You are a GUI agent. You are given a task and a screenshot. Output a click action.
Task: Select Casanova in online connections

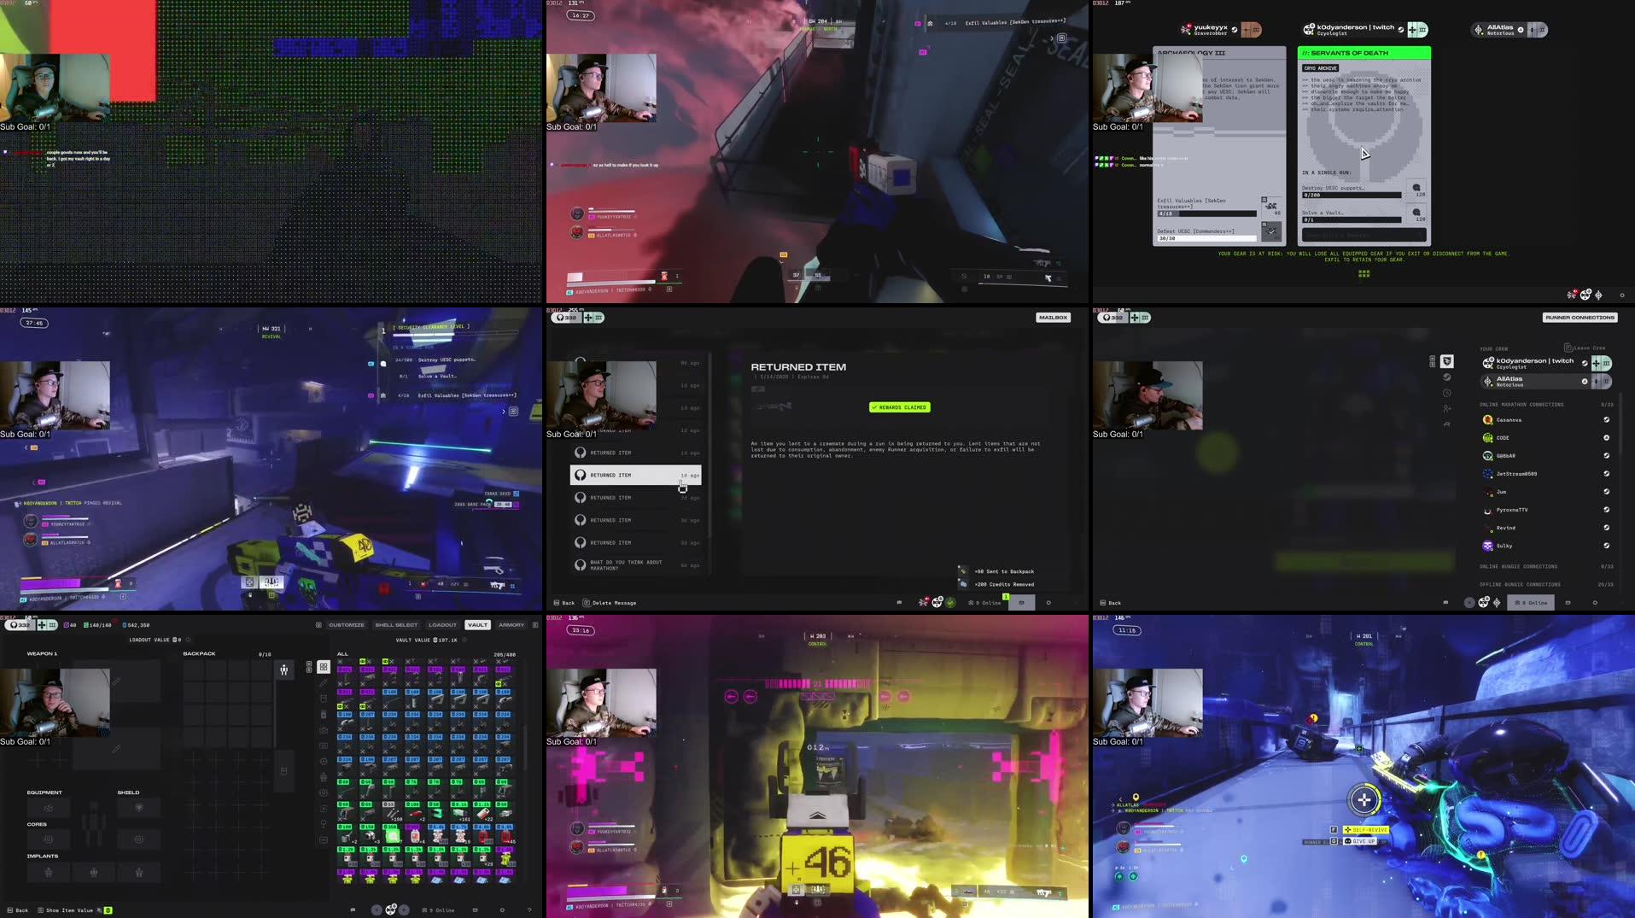(x=1545, y=420)
